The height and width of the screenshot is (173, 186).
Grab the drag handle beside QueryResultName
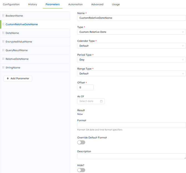coord(3,50)
